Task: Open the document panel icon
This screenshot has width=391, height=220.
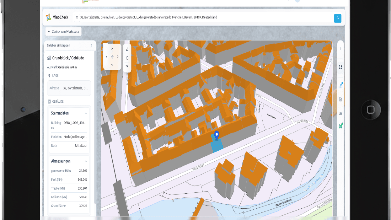Action: [340, 99]
